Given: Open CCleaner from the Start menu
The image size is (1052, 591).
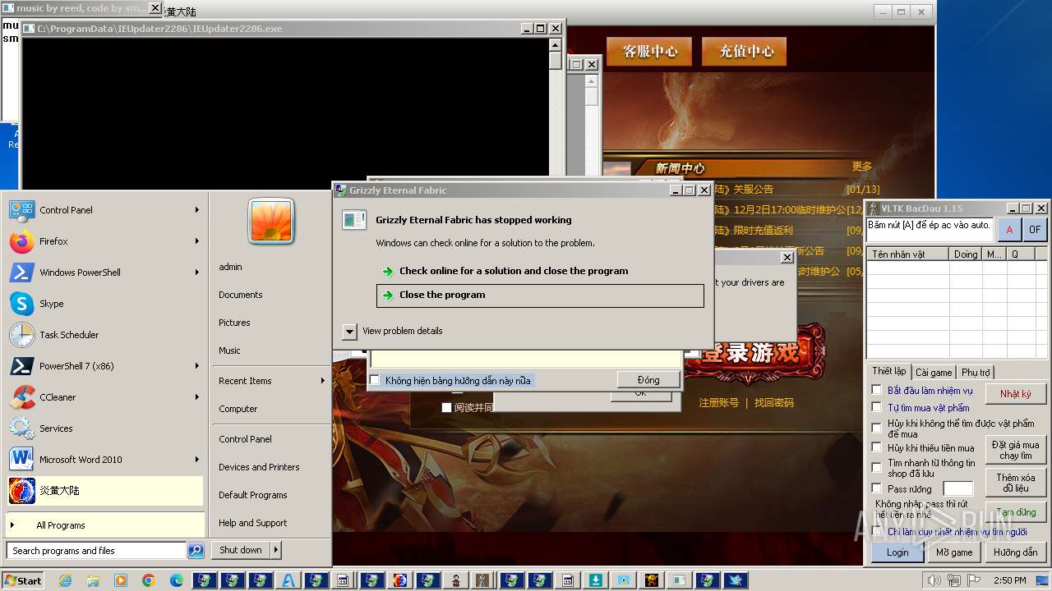Looking at the screenshot, I should pos(58,397).
